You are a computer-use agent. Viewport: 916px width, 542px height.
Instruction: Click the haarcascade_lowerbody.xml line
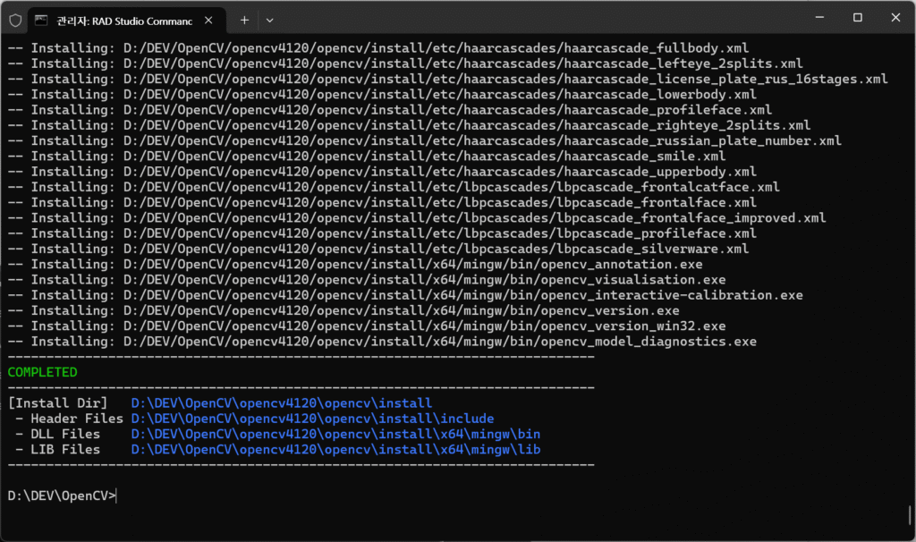tap(382, 94)
